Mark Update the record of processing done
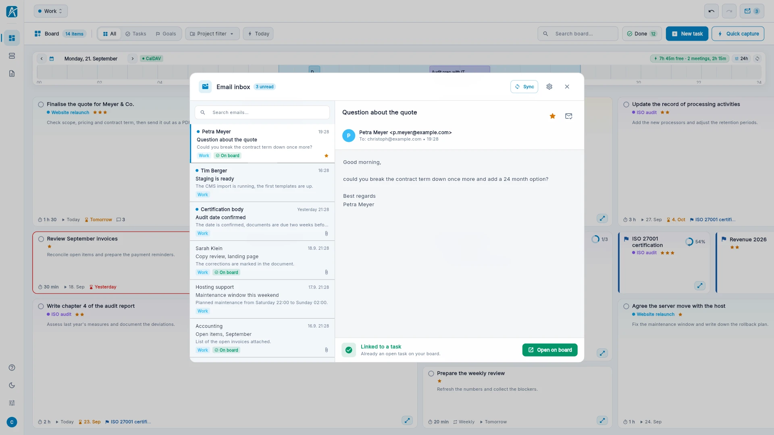The image size is (774, 435). [x=626, y=104]
